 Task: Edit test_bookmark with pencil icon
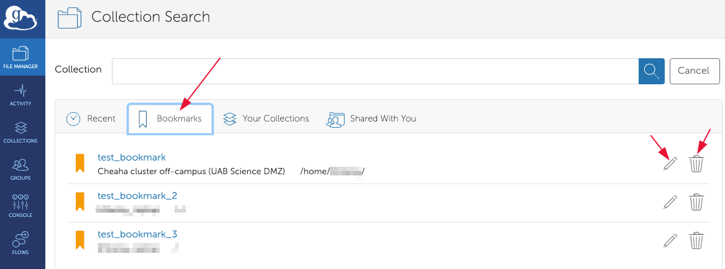tap(670, 164)
